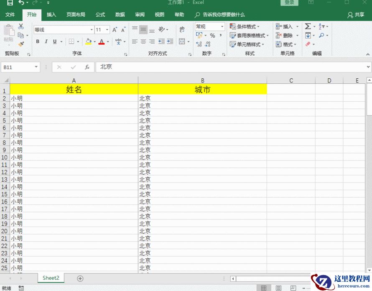372x291 pixels.
Task: Increase font size with large A icon
Action: point(115,30)
